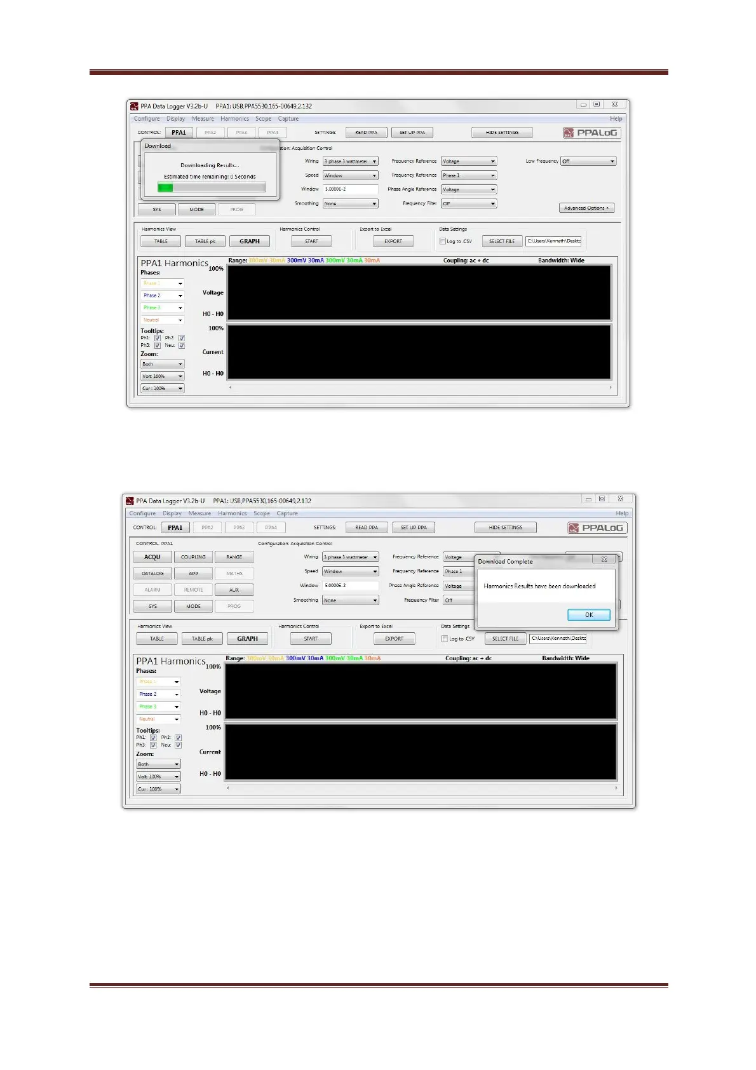
Task: Click COUPLING button in the Download Complete window
Action: point(194,557)
